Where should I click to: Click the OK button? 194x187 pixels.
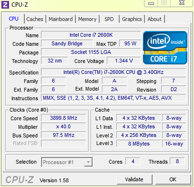(x=173, y=179)
